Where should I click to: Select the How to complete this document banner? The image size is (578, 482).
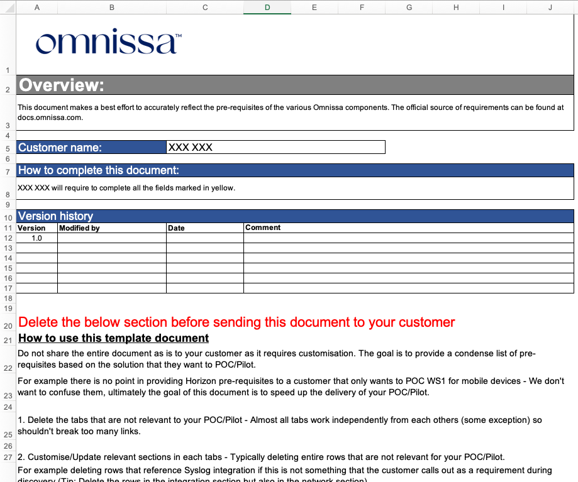295,170
